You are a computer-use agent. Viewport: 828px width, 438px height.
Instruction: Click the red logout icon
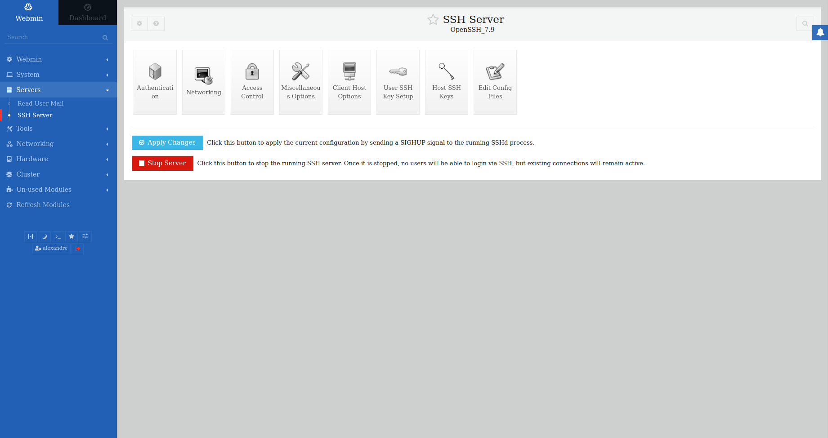point(78,248)
